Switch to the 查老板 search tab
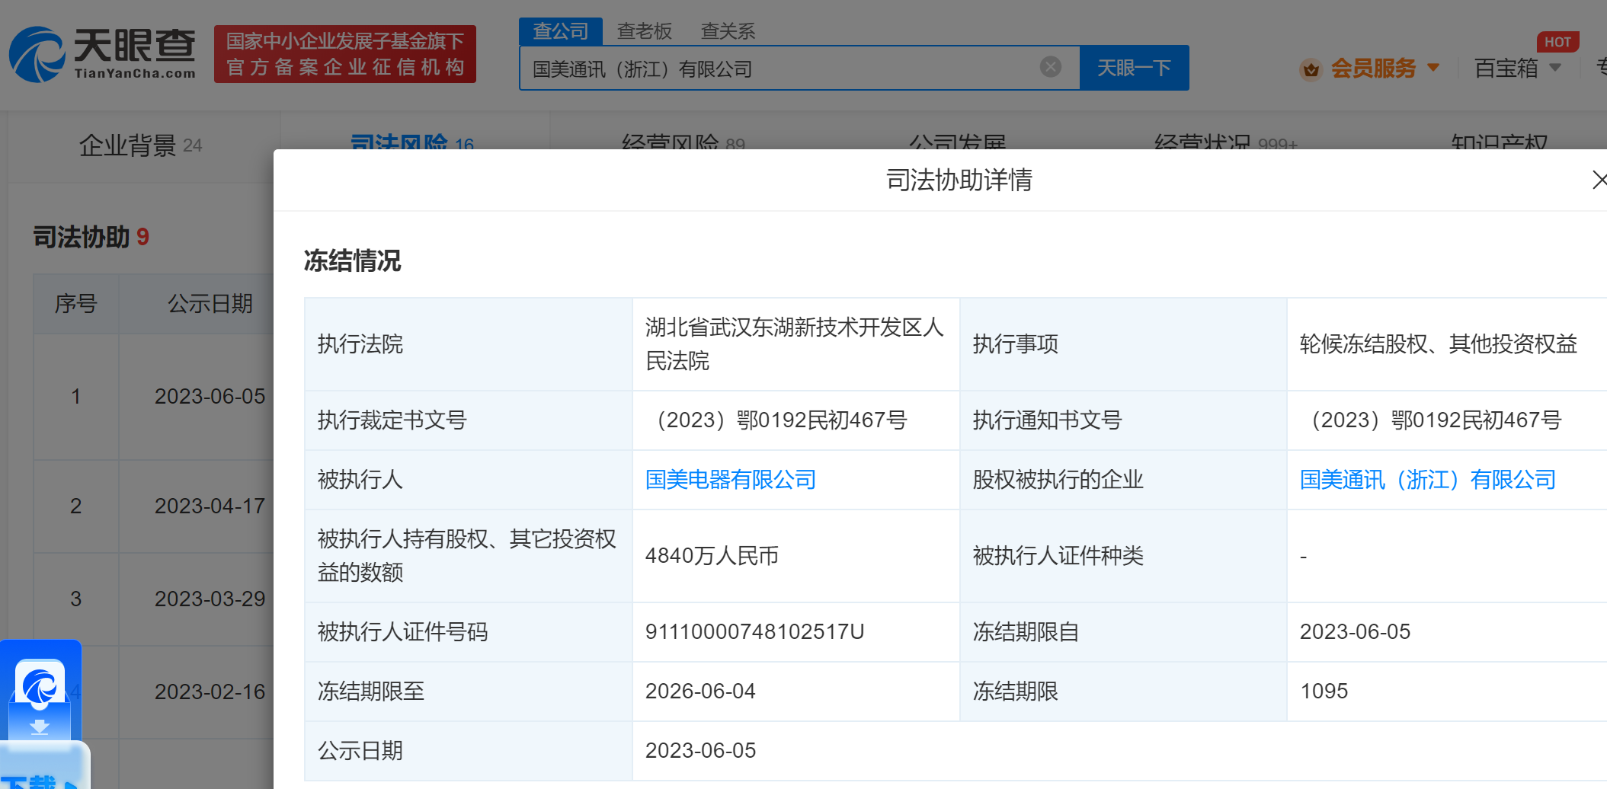 [x=644, y=31]
